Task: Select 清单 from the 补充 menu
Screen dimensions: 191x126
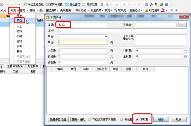Action: (x=19, y=16)
